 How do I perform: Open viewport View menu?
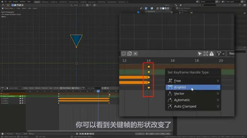click(18, 8)
